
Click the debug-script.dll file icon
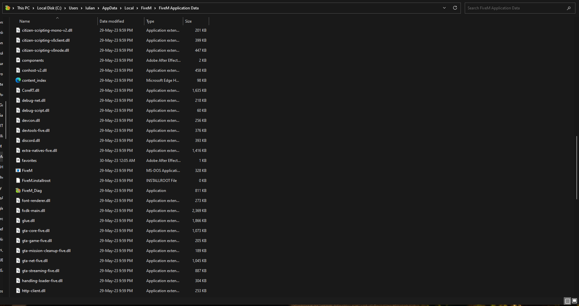pyautogui.click(x=18, y=110)
